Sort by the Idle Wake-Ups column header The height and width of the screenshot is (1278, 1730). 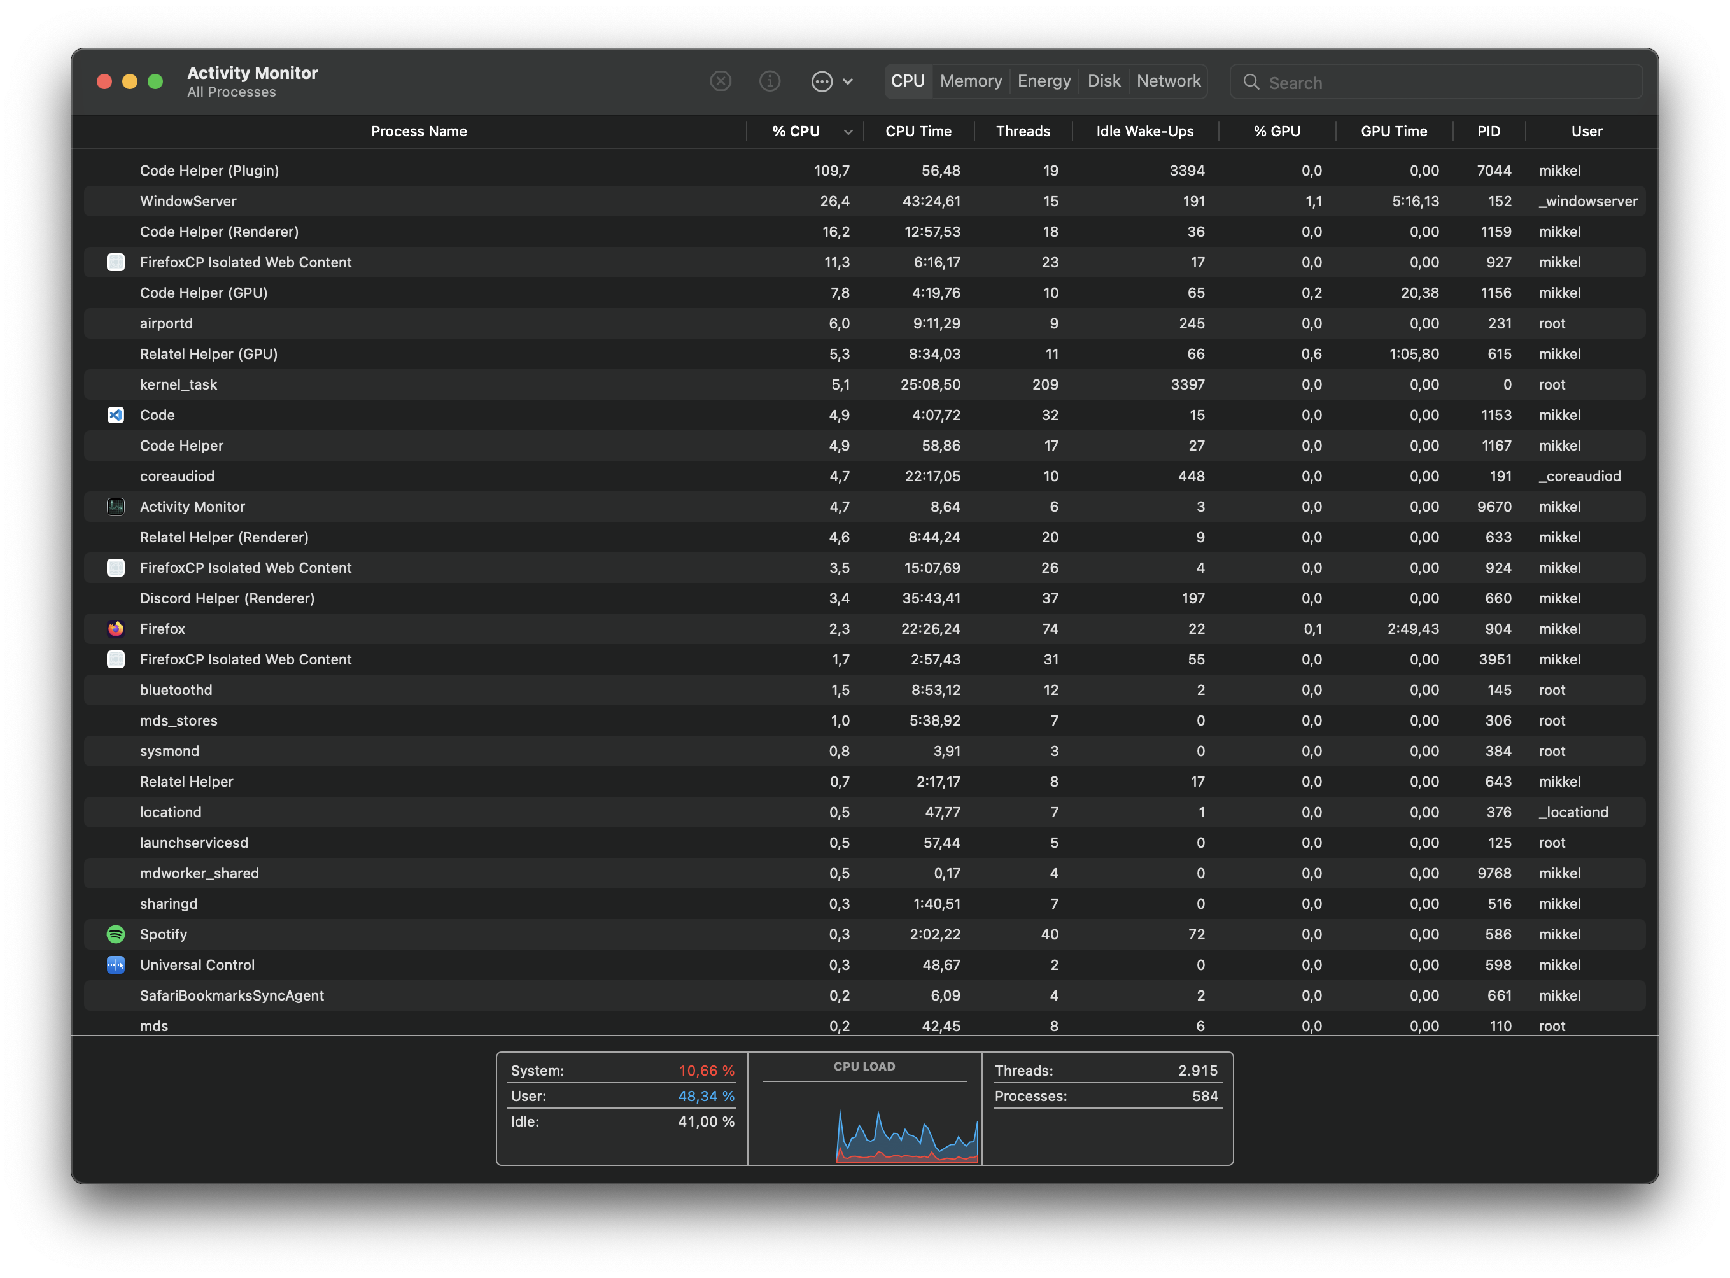point(1144,132)
